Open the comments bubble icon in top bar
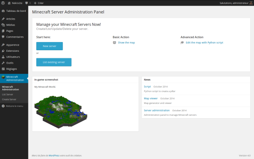Viewport: 254px width, 159px height. click(x=26, y=3)
